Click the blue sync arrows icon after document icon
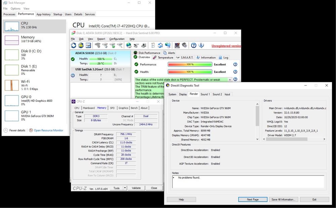 (160, 45)
